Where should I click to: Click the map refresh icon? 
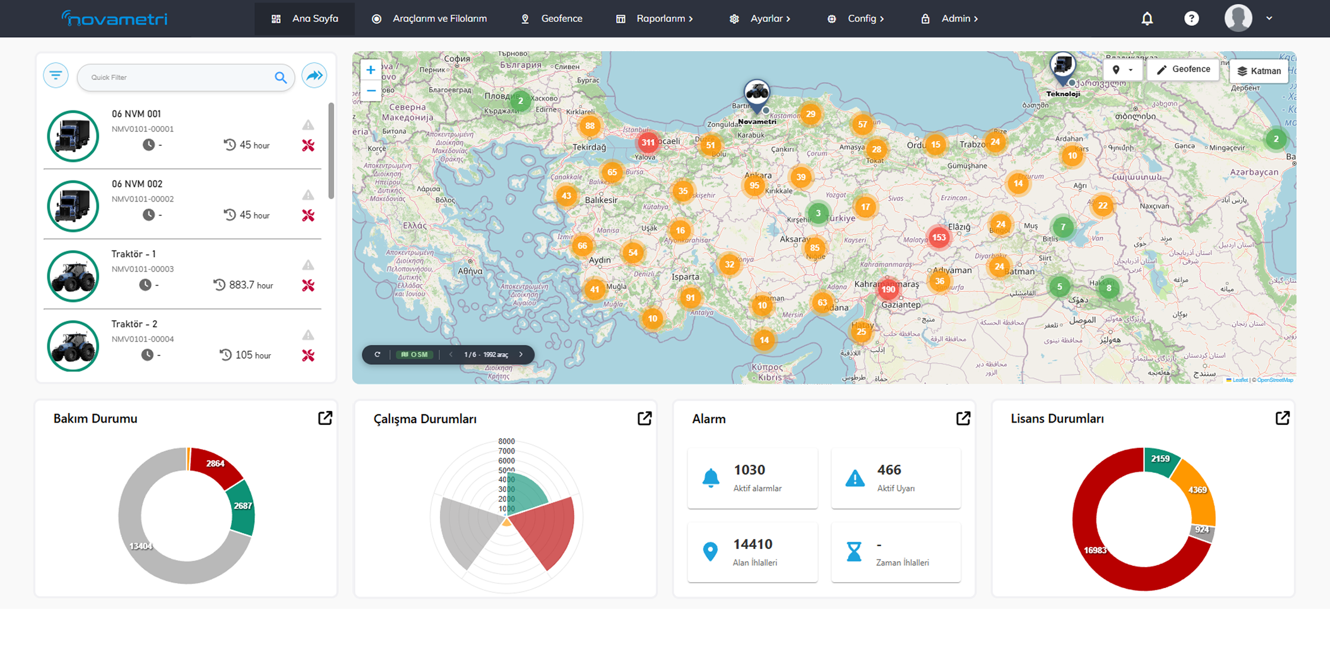pyautogui.click(x=377, y=354)
